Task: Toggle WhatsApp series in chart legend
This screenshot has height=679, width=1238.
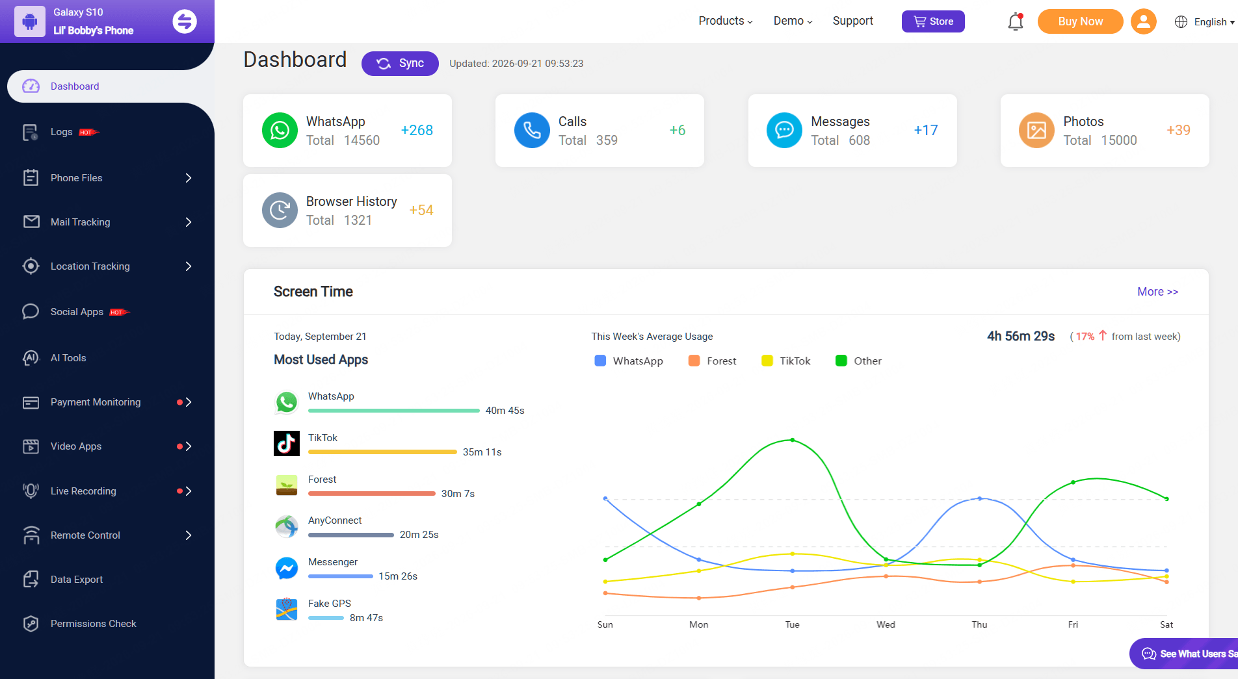Action: (x=629, y=361)
